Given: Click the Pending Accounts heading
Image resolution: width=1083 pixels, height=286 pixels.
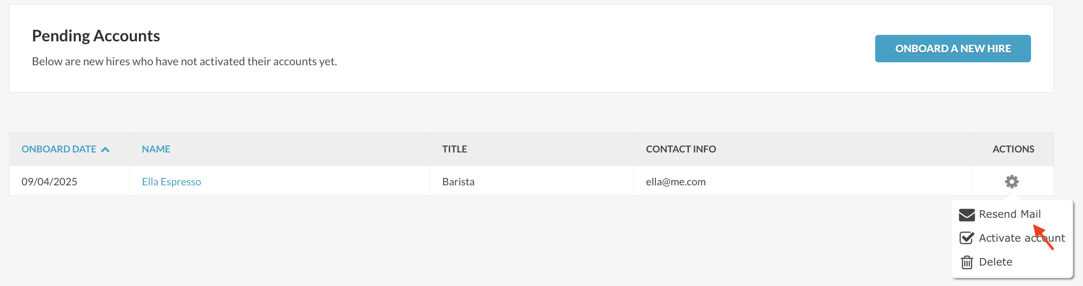Looking at the screenshot, I should [x=96, y=36].
